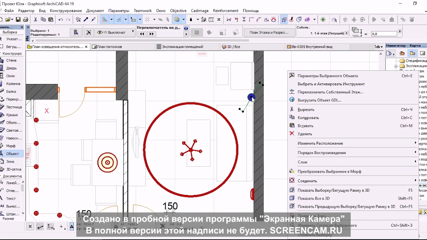
Task: Open План Этажа и Разрез settings
Action: (x=269, y=32)
